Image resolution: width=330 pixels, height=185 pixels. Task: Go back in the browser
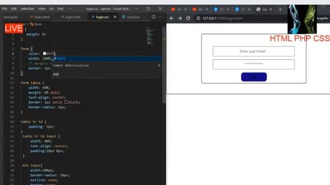tap(172, 18)
